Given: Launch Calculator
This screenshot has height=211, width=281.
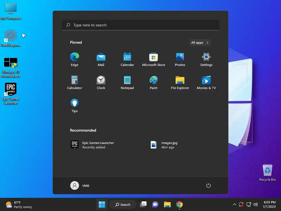Looking at the screenshot, I should pos(75,82).
